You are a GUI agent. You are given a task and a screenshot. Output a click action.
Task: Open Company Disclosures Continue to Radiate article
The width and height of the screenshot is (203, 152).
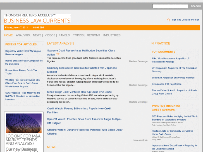point(82,70)
